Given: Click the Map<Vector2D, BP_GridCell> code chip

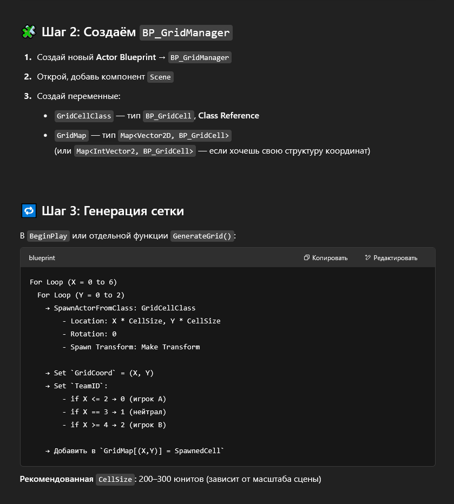Looking at the screenshot, I should click(x=175, y=135).
